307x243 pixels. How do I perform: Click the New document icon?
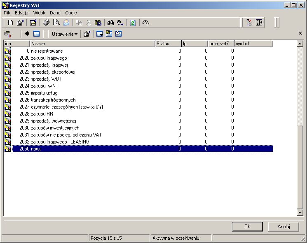pyautogui.click(x=10, y=23)
